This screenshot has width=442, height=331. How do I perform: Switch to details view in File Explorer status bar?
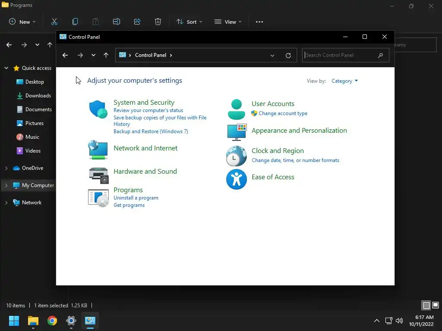(x=426, y=305)
